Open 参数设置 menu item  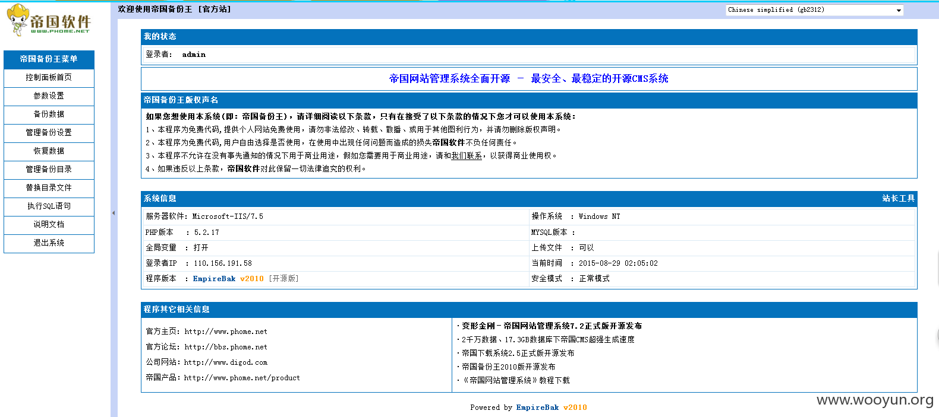point(49,96)
